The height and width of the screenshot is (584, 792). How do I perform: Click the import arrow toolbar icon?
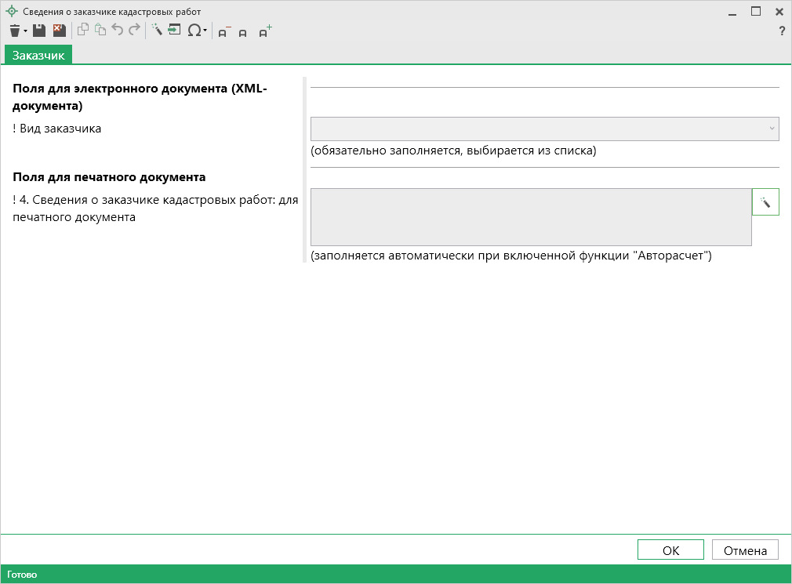coord(173,31)
